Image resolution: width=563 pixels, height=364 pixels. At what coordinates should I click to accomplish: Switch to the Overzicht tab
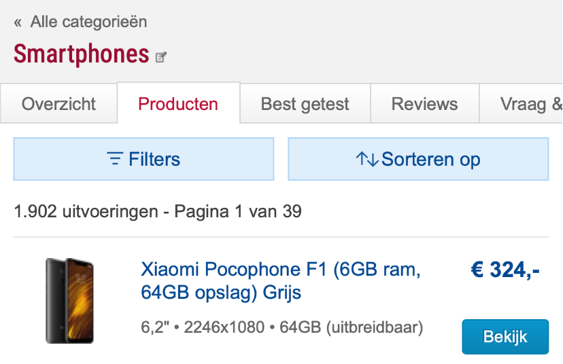point(58,105)
